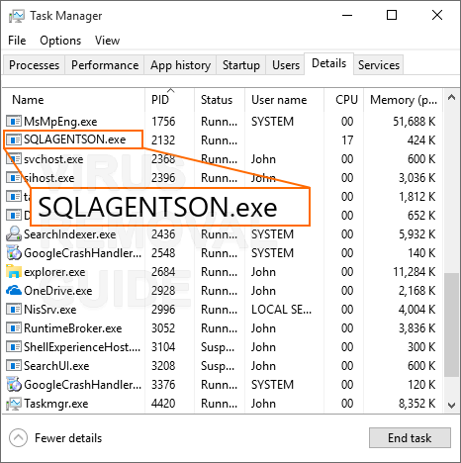461x463 pixels.
Task: Click the End task button
Action: 410,438
